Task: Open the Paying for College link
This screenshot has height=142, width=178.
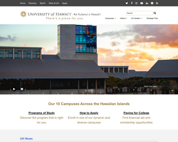Action: click(x=136, y=113)
